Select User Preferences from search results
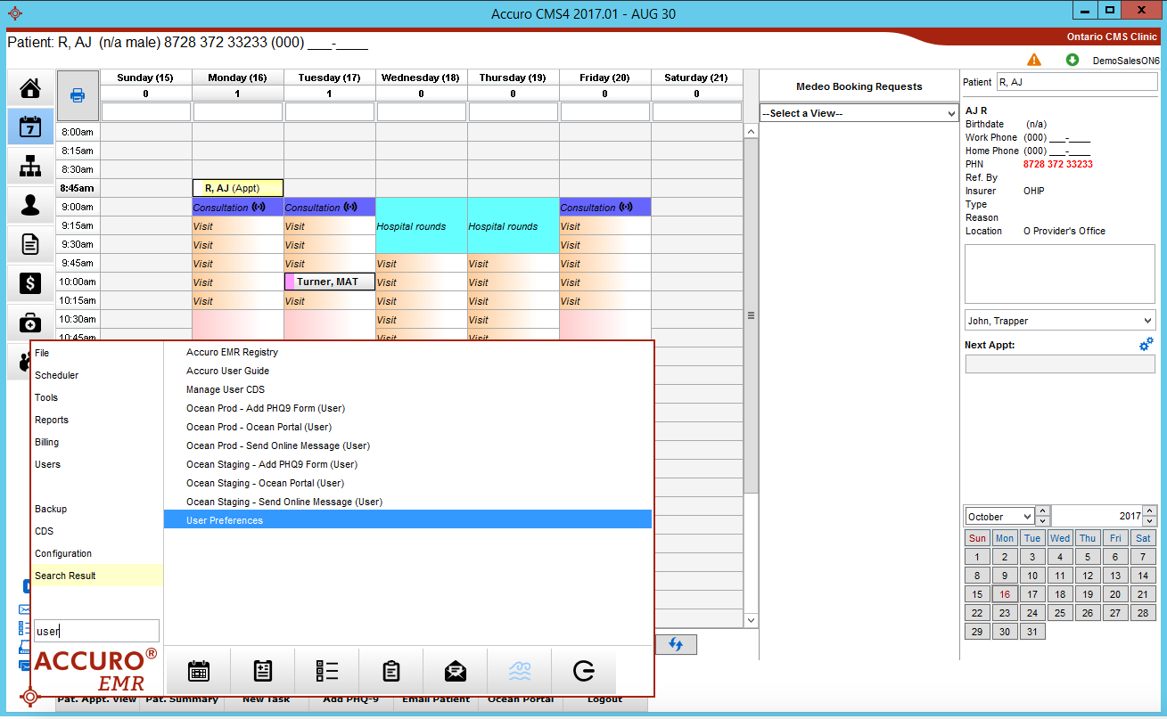1167x719 pixels. (407, 520)
